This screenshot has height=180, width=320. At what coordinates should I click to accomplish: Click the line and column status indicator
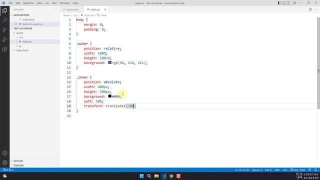(x=242, y=170)
